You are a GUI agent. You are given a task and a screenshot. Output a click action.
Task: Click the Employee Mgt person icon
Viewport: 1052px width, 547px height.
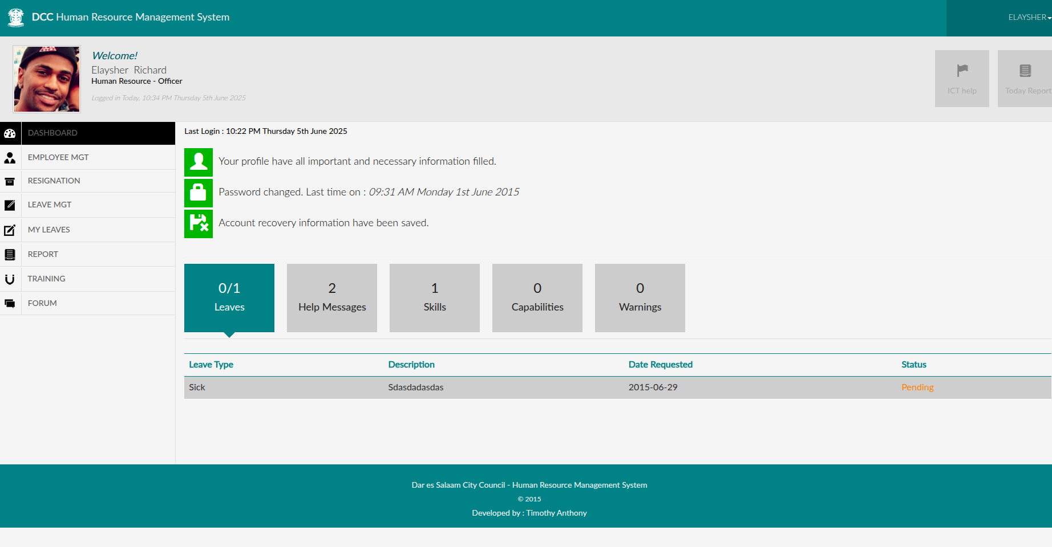click(x=10, y=158)
